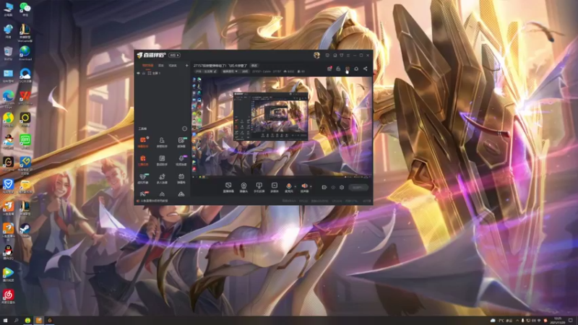The image size is (578, 325).
Task: Open the orange gift box toolbox tool
Action: 143,160
